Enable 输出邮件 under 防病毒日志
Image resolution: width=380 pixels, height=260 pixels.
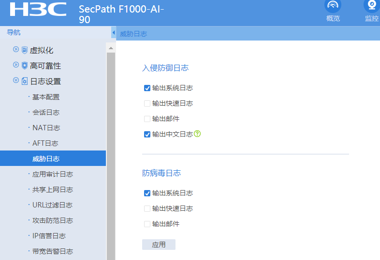click(147, 224)
